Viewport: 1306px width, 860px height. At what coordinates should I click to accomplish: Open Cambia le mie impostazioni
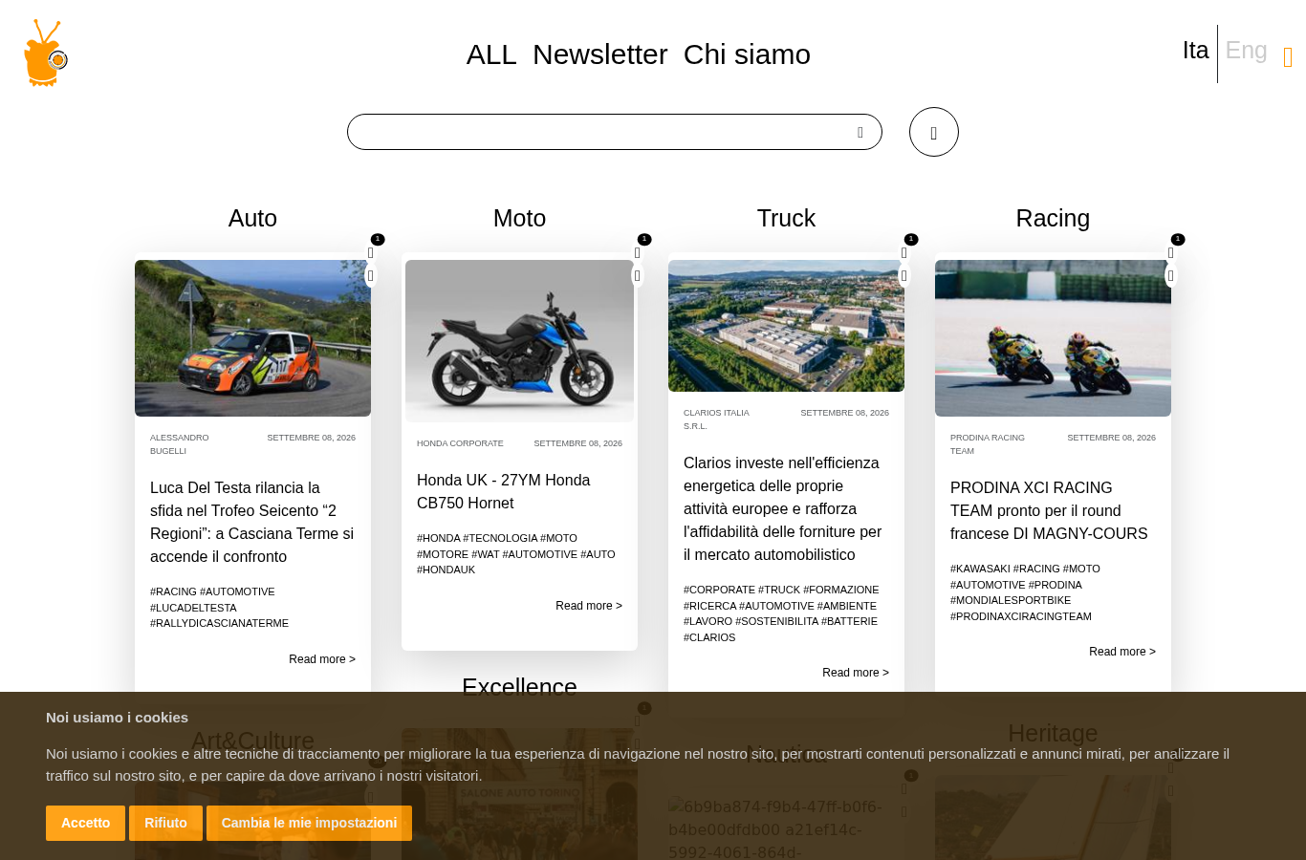pyautogui.click(x=309, y=823)
